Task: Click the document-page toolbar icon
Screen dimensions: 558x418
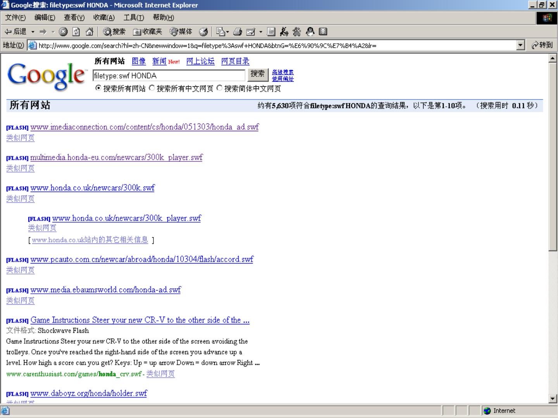Action: coord(271,32)
